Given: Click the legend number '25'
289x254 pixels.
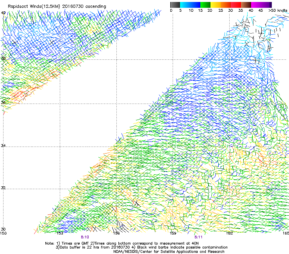Looking at the screenshot, I should [x=221, y=11].
